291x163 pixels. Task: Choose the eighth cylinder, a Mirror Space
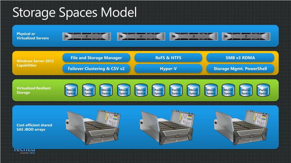click(x=193, y=90)
